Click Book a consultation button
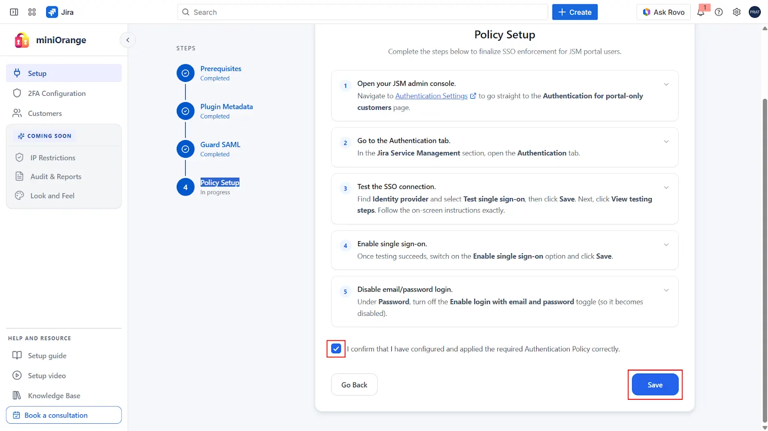768x431 pixels. click(x=64, y=415)
